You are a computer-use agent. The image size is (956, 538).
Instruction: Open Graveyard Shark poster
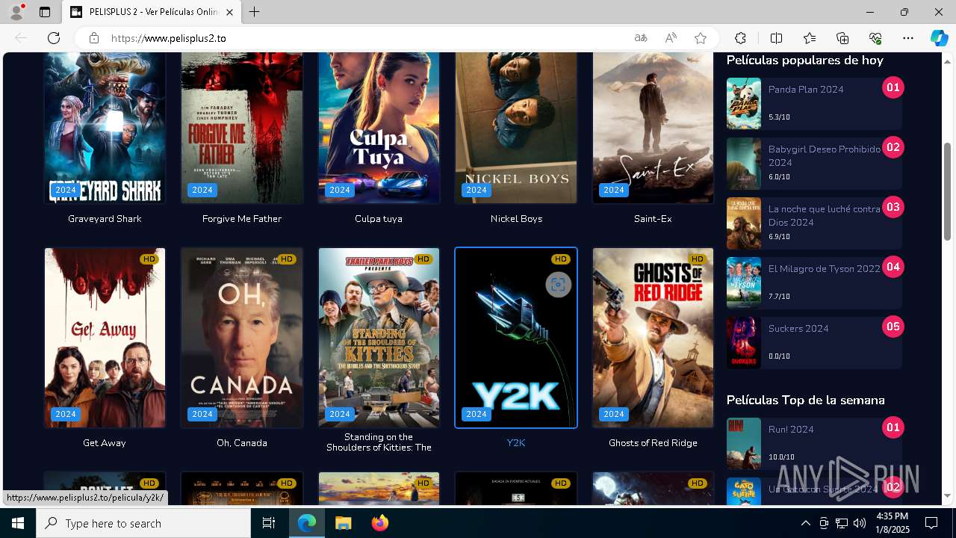click(105, 128)
